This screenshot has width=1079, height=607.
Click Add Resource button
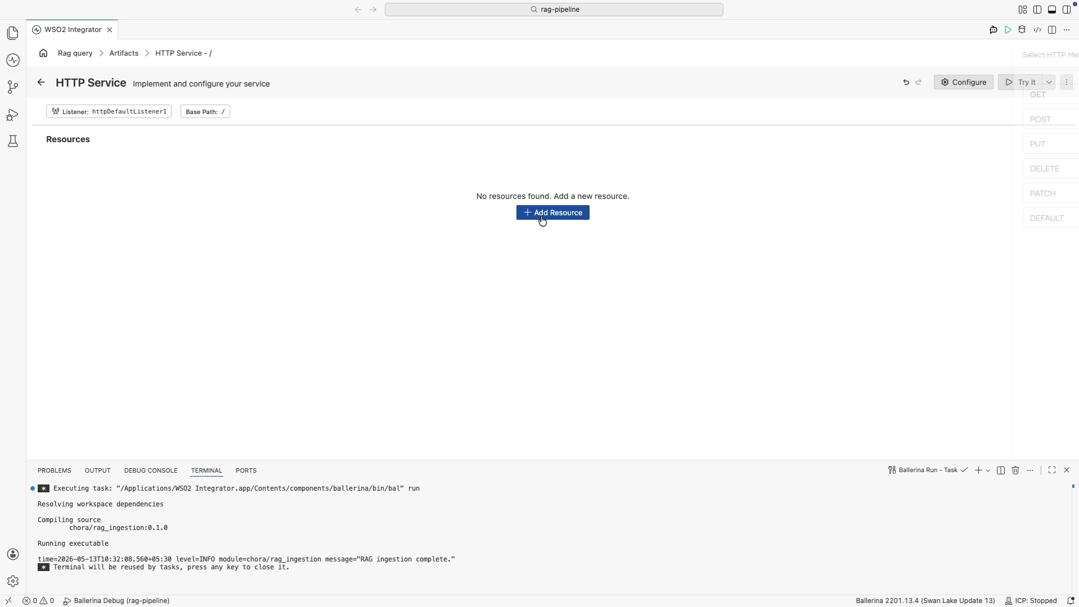[552, 213]
